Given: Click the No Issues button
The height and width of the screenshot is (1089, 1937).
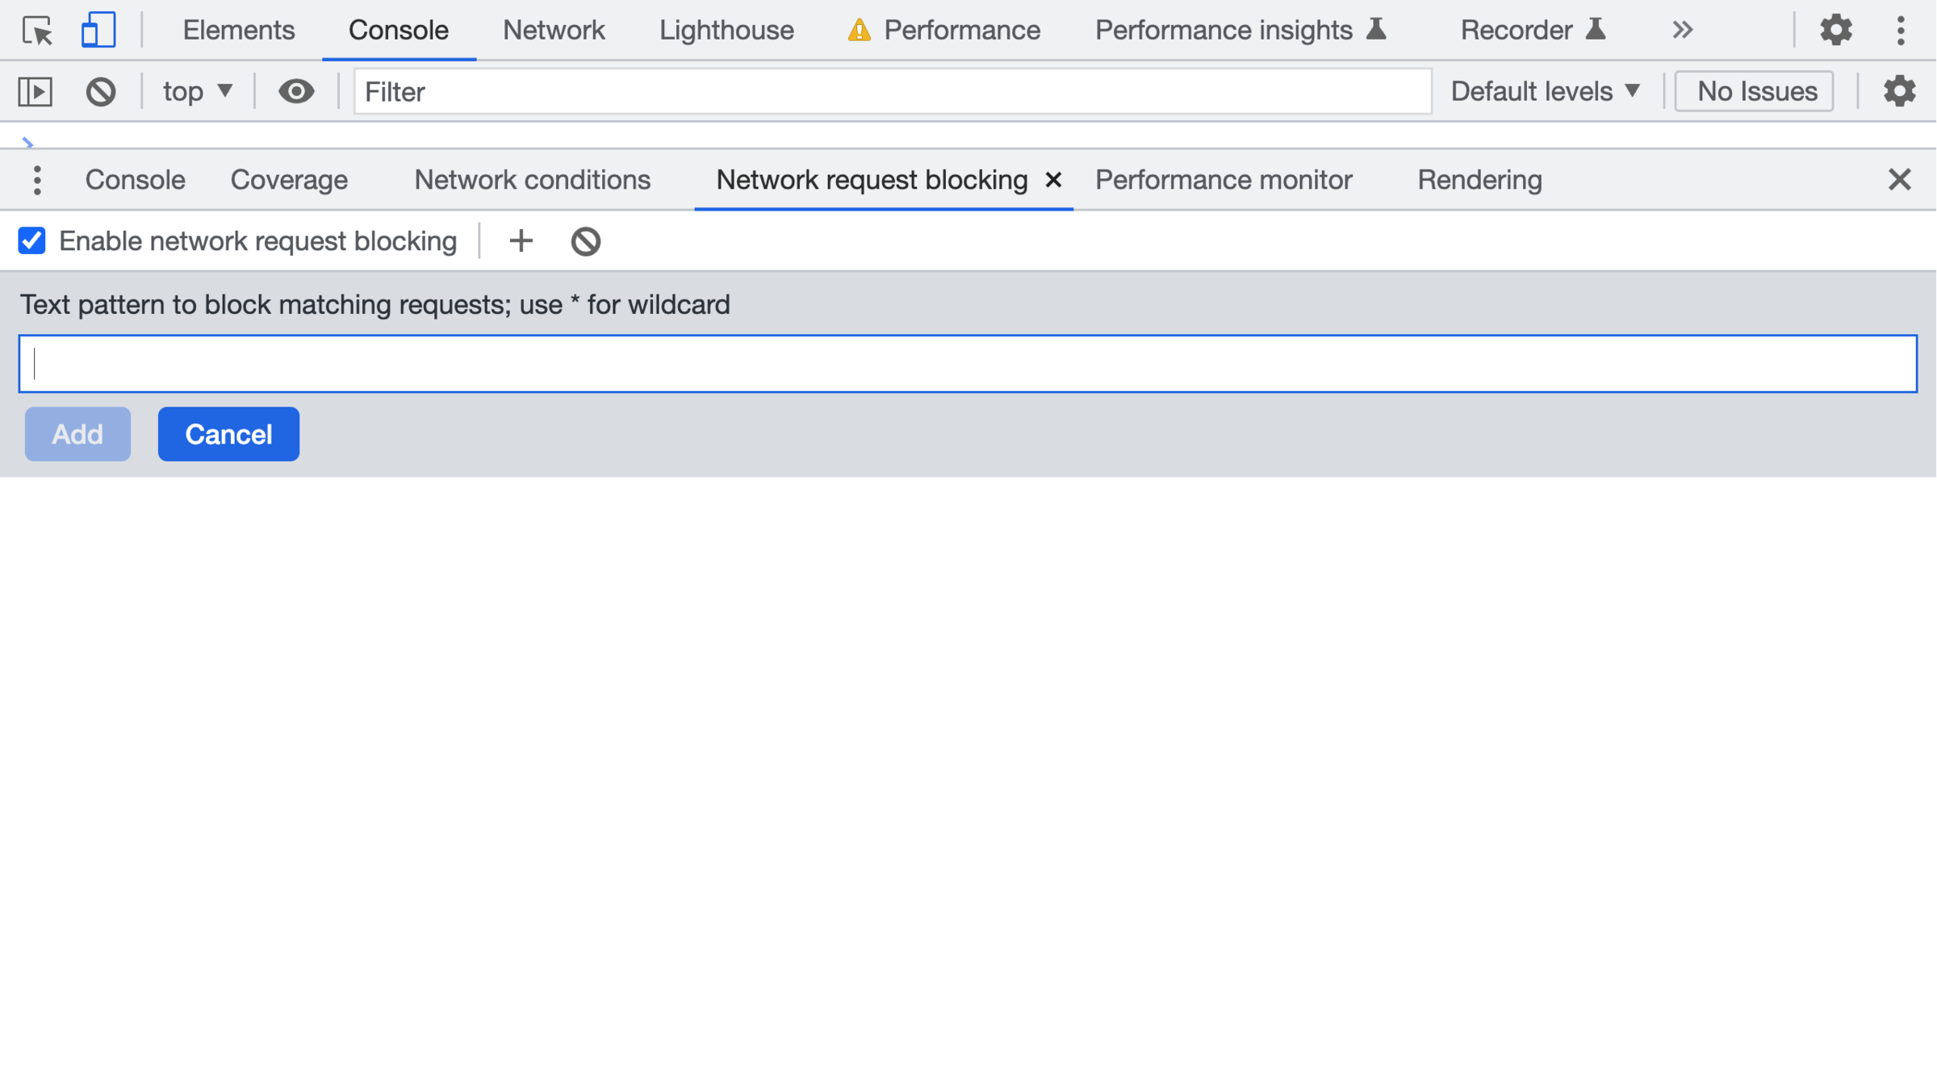Looking at the screenshot, I should coord(1755,91).
